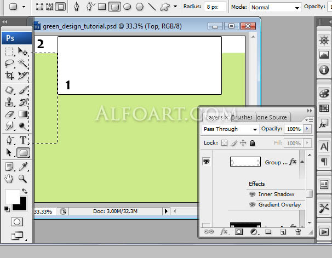Screen dimensions: 332x258
Task: Pick Ellipse shape in options bar
Action: click(x=127, y=7)
